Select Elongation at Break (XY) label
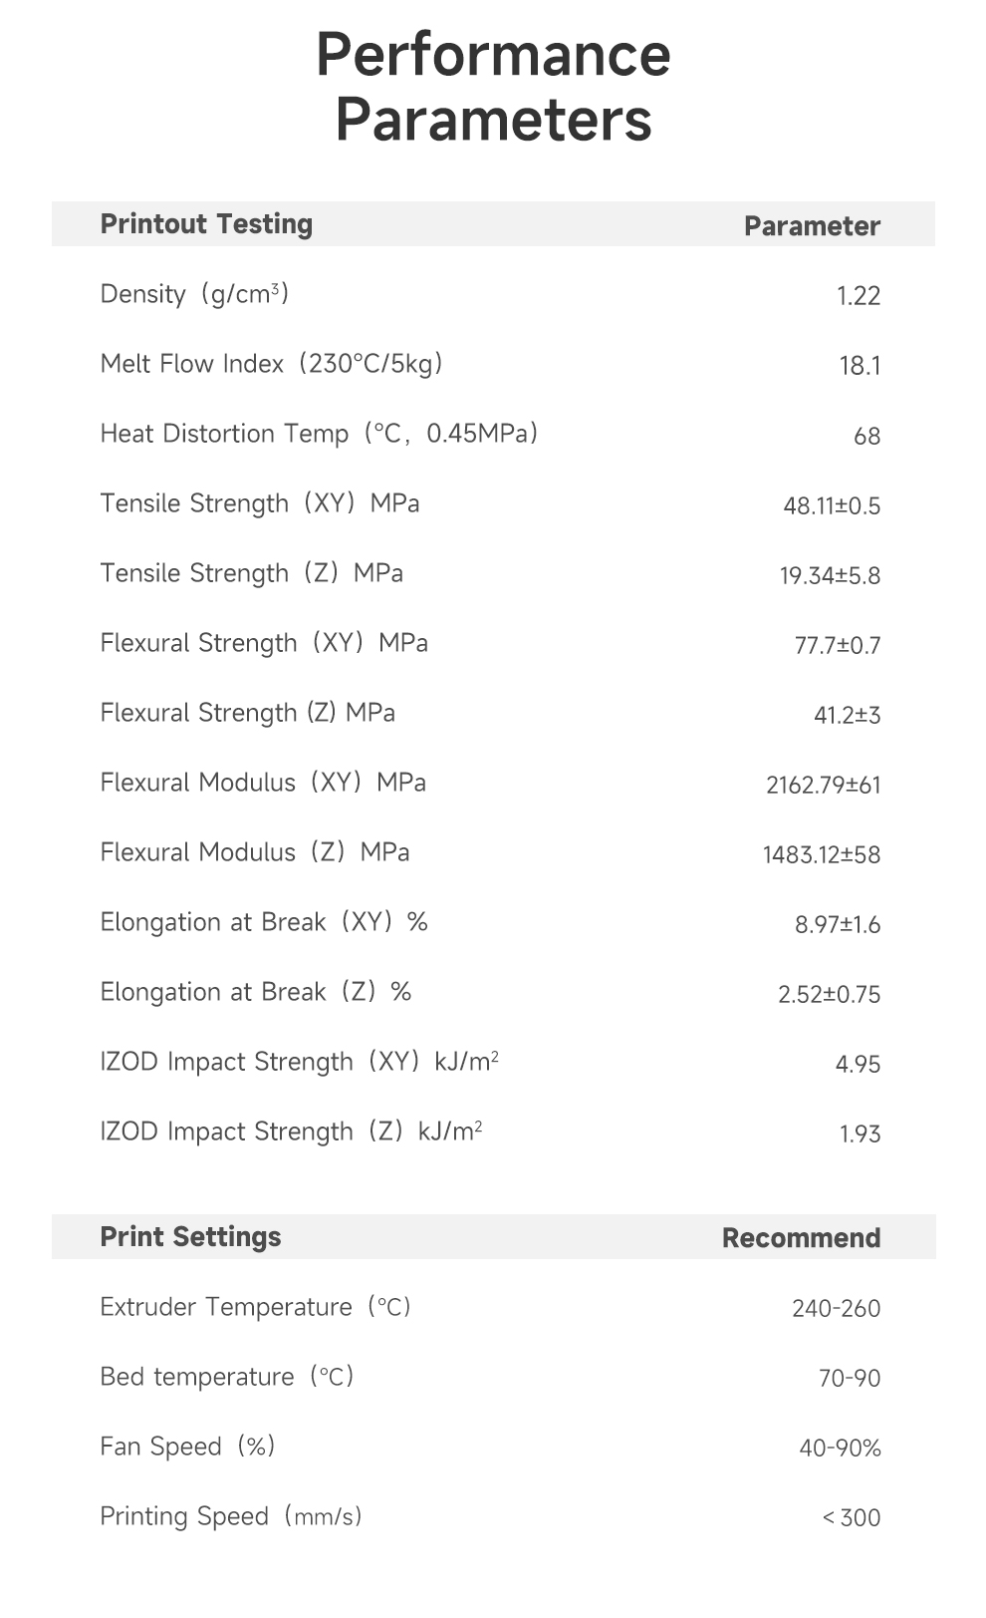This screenshot has width=986, height=1618. pyautogui.click(x=264, y=922)
